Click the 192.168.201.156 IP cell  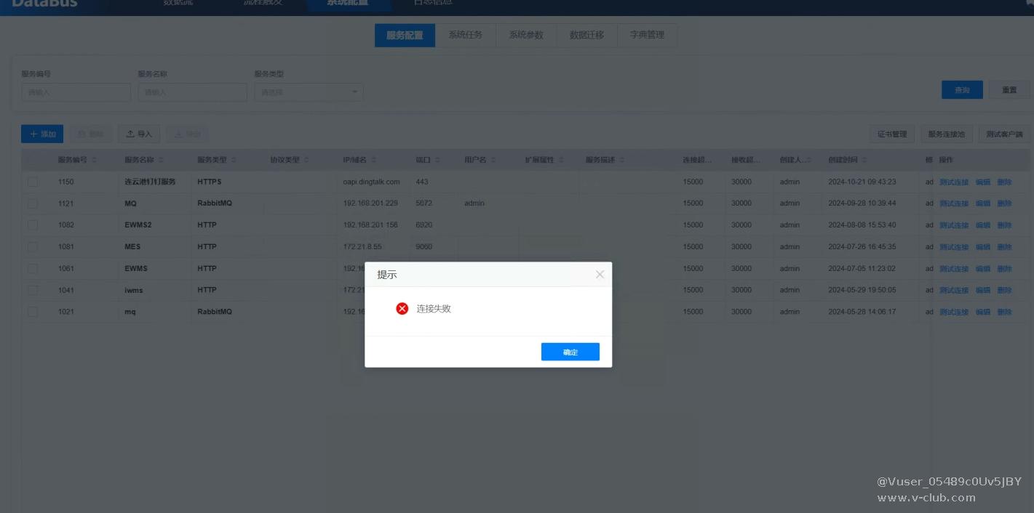tap(370, 225)
